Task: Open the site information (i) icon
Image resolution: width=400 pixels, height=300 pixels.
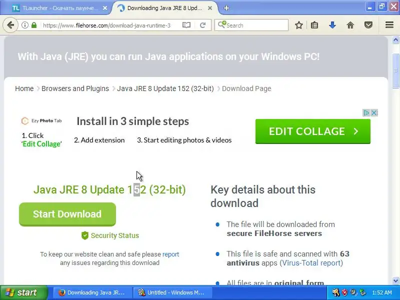Action: [x=24, y=25]
